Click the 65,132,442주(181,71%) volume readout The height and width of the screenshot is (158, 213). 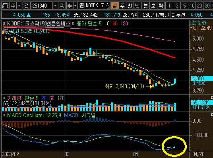[27, 104]
